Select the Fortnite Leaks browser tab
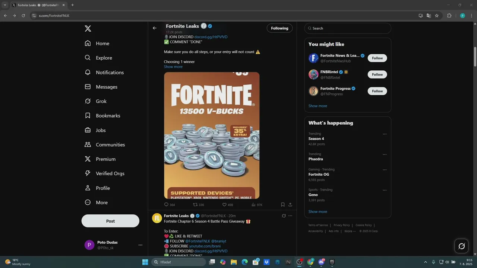The width and height of the screenshot is (477, 268). [38, 5]
